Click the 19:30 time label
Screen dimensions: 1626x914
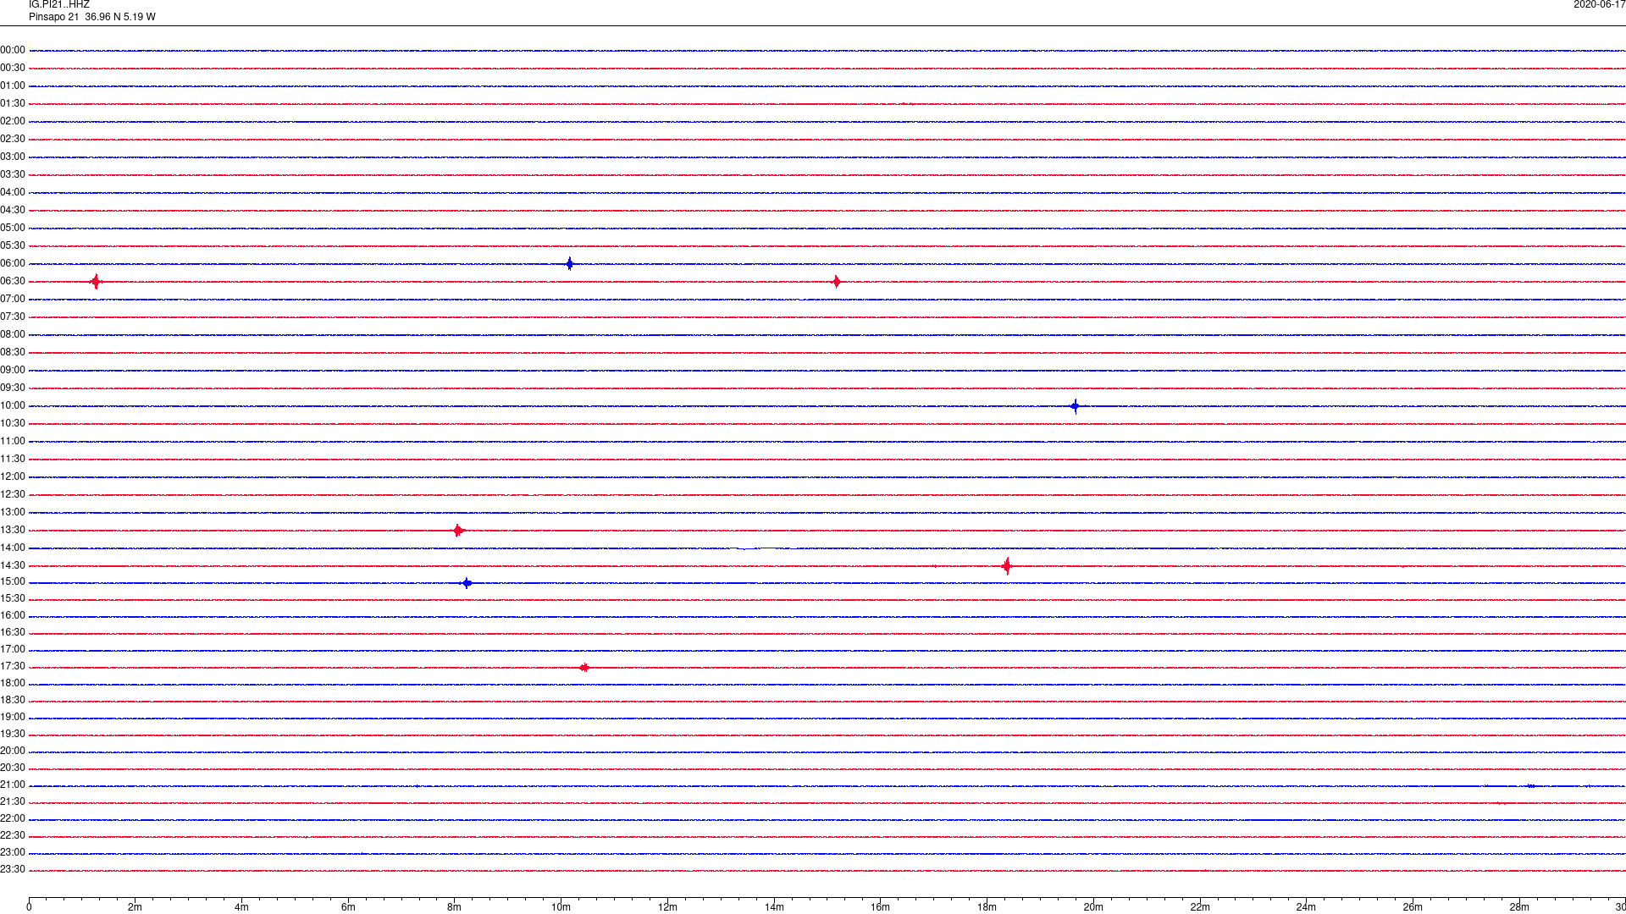pos(13,734)
